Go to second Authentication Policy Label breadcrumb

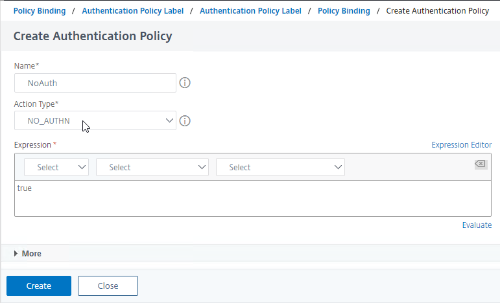pyautogui.click(x=250, y=11)
